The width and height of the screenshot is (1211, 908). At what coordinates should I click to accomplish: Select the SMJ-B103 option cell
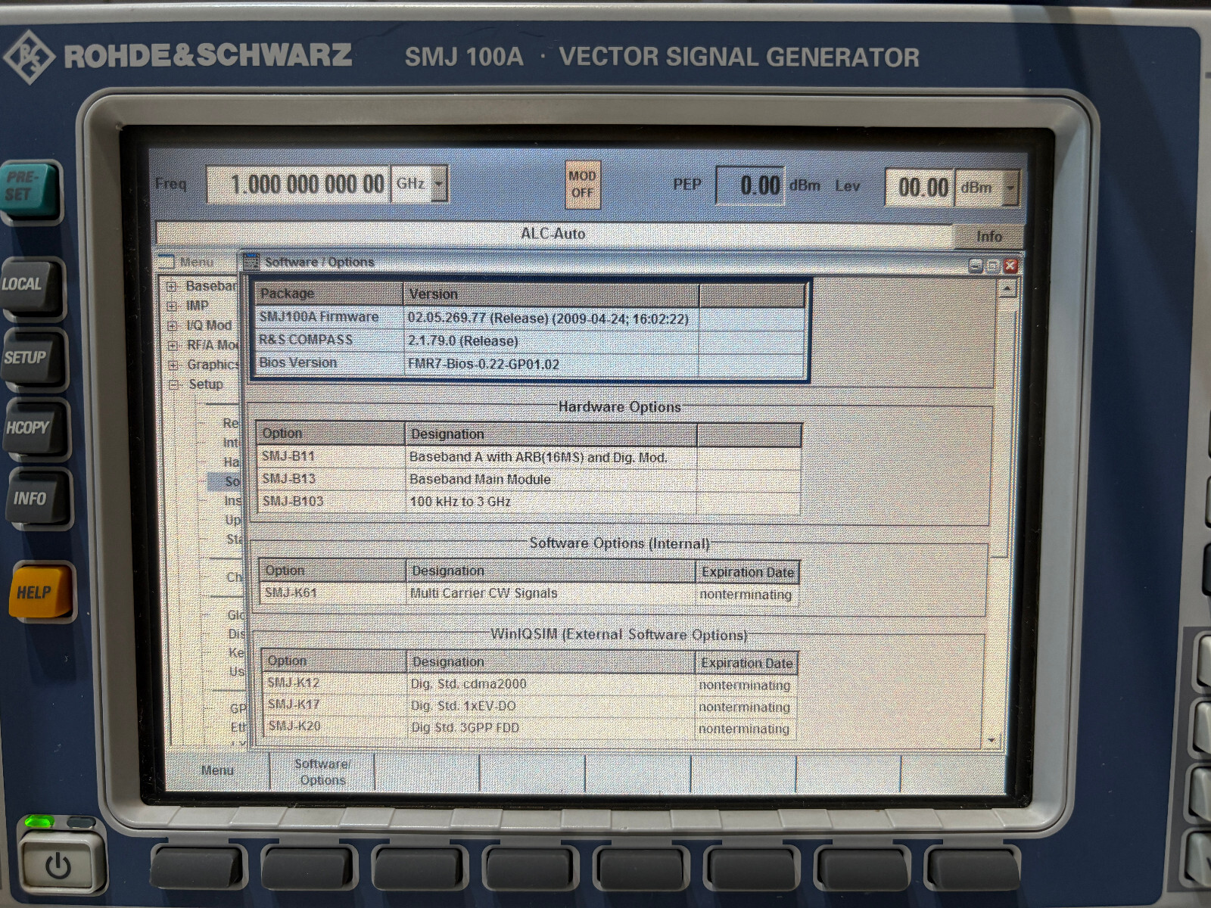click(332, 501)
